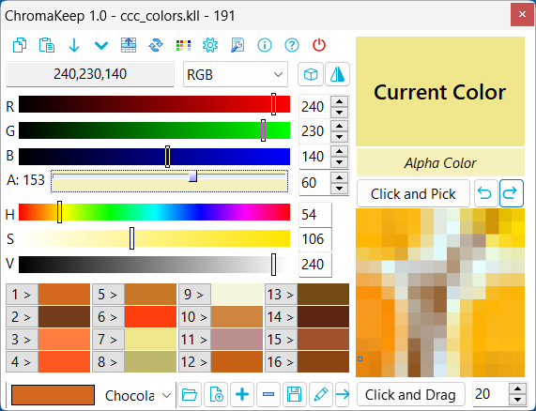The height and width of the screenshot is (411, 536).
Task: Click the chevron down toolbar icon
Action: pyautogui.click(x=101, y=45)
